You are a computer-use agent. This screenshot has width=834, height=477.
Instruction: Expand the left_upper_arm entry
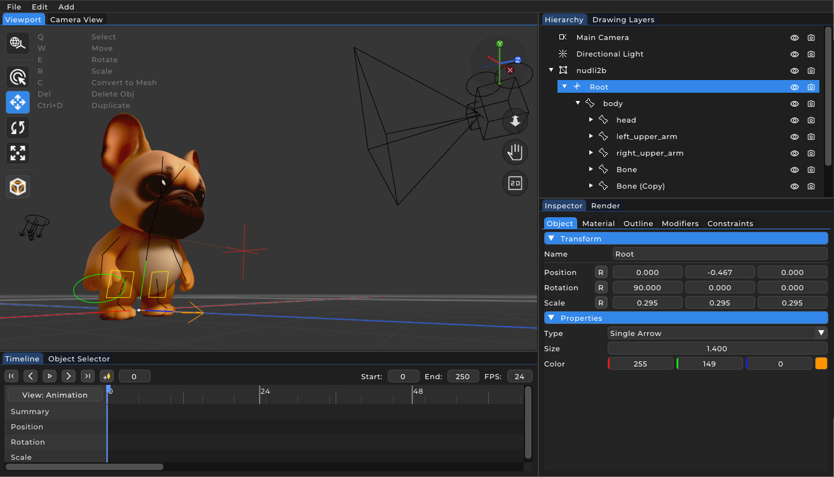(x=591, y=137)
